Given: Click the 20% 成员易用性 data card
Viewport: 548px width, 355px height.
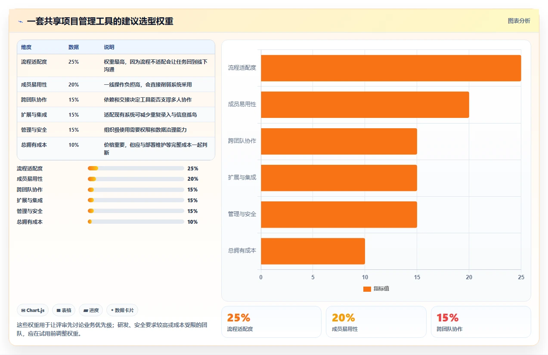Looking at the screenshot, I should click(x=376, y=322).
